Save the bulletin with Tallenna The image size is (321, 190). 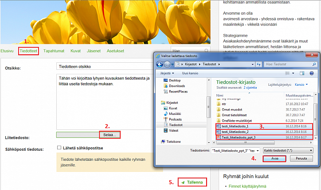[192, 182]
